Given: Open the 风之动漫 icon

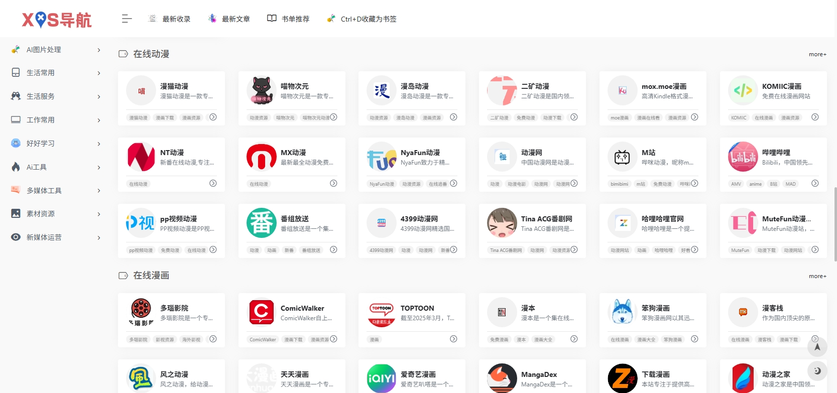Looking at the screenshot, I should coord(141,378).
